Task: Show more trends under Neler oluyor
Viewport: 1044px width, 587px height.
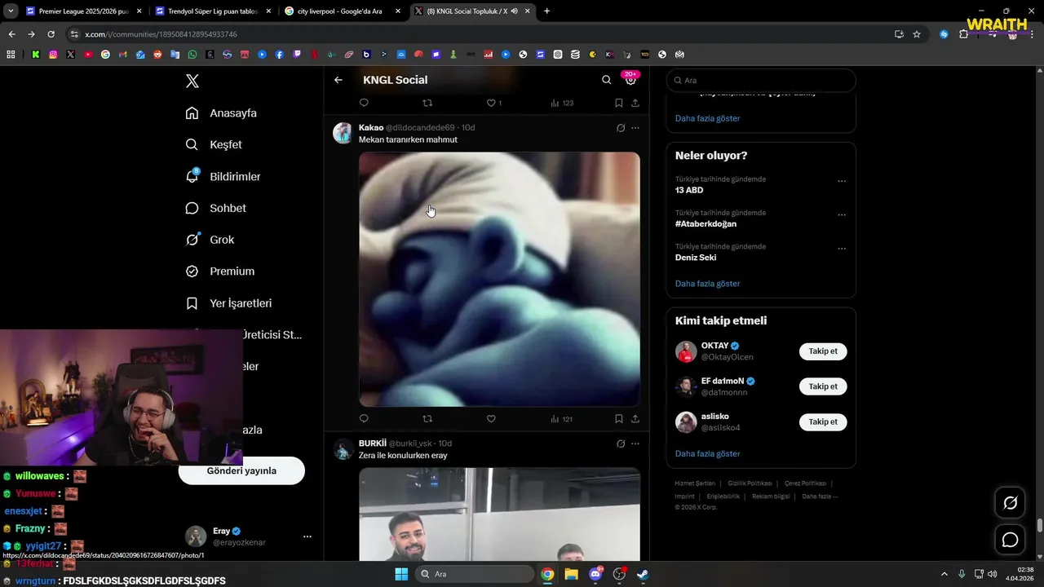Action: click(x=707, y=284)
